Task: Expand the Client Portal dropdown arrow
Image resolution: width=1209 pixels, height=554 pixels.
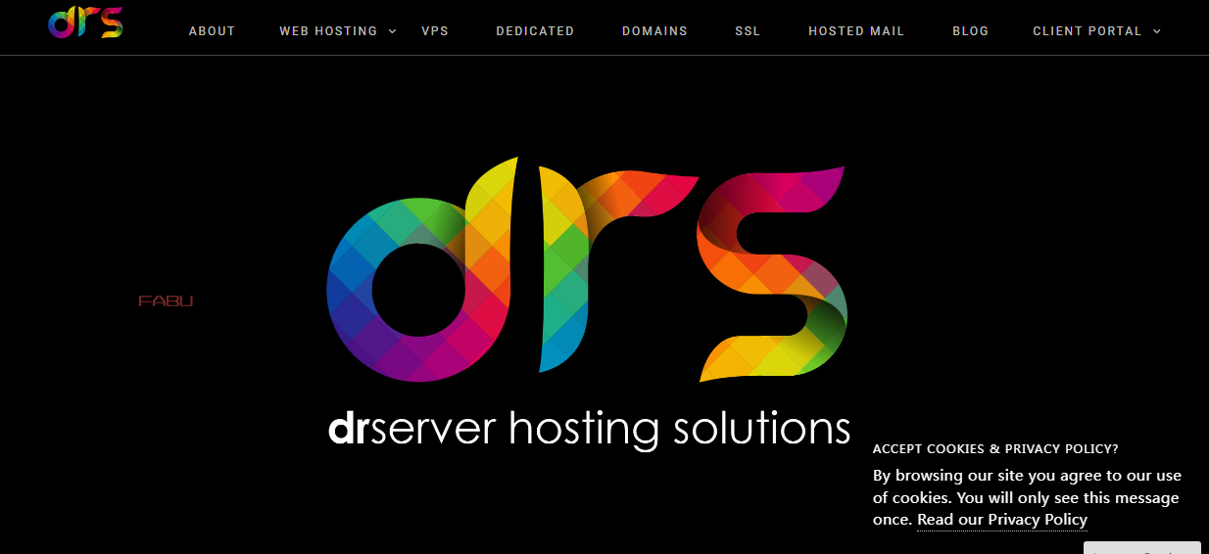Action: [x=1157, y=31]
